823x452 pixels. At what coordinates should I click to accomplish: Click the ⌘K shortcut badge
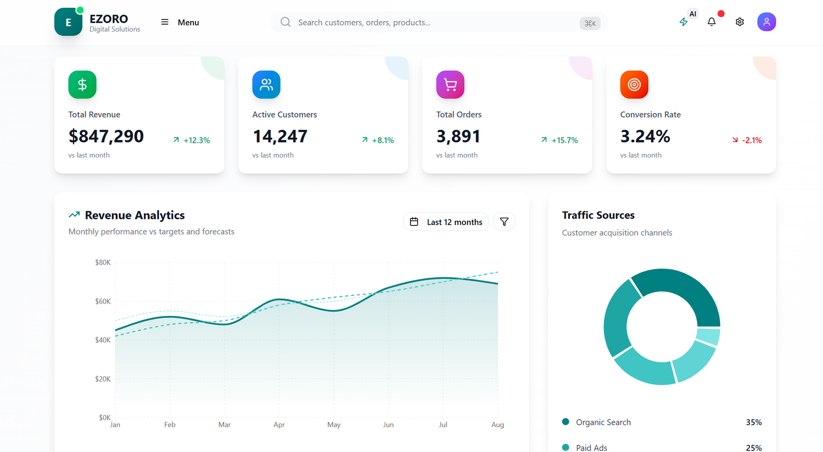pyautogui.click(x=590, y=23)
